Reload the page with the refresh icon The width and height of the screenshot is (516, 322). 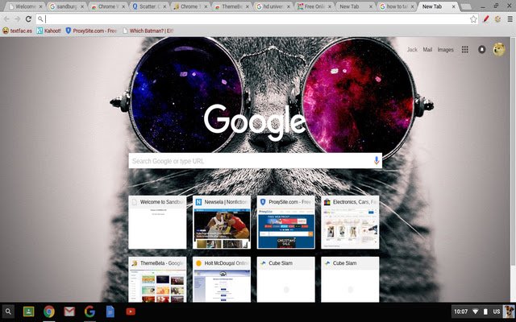[29, 19]
